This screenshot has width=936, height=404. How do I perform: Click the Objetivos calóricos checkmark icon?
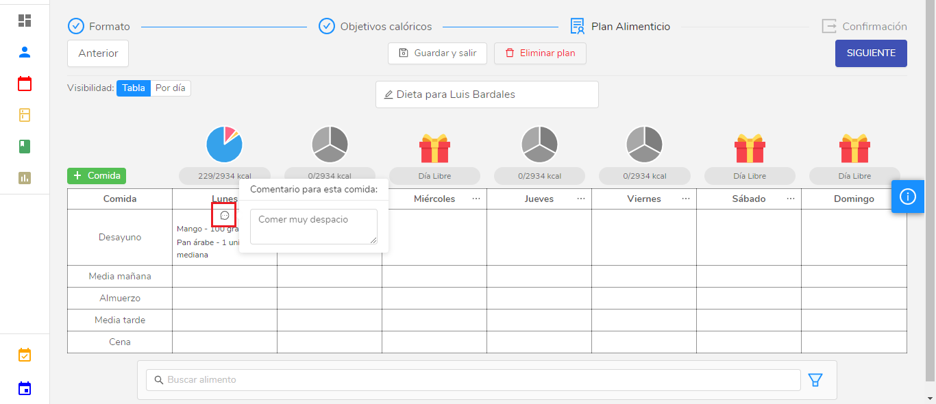pos(327,27)
